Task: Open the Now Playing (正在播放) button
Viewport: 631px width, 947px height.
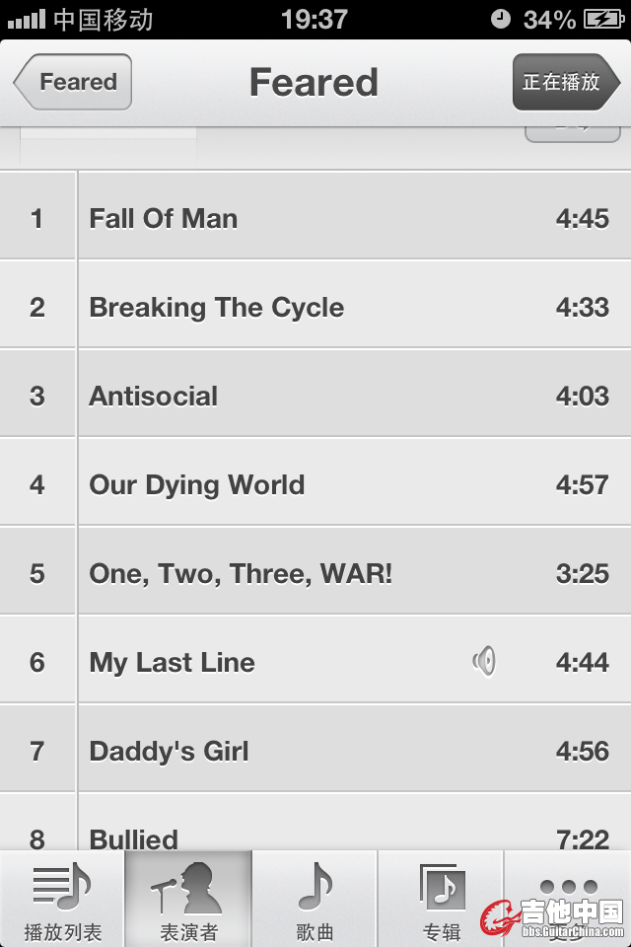Action: click(566, 82)
